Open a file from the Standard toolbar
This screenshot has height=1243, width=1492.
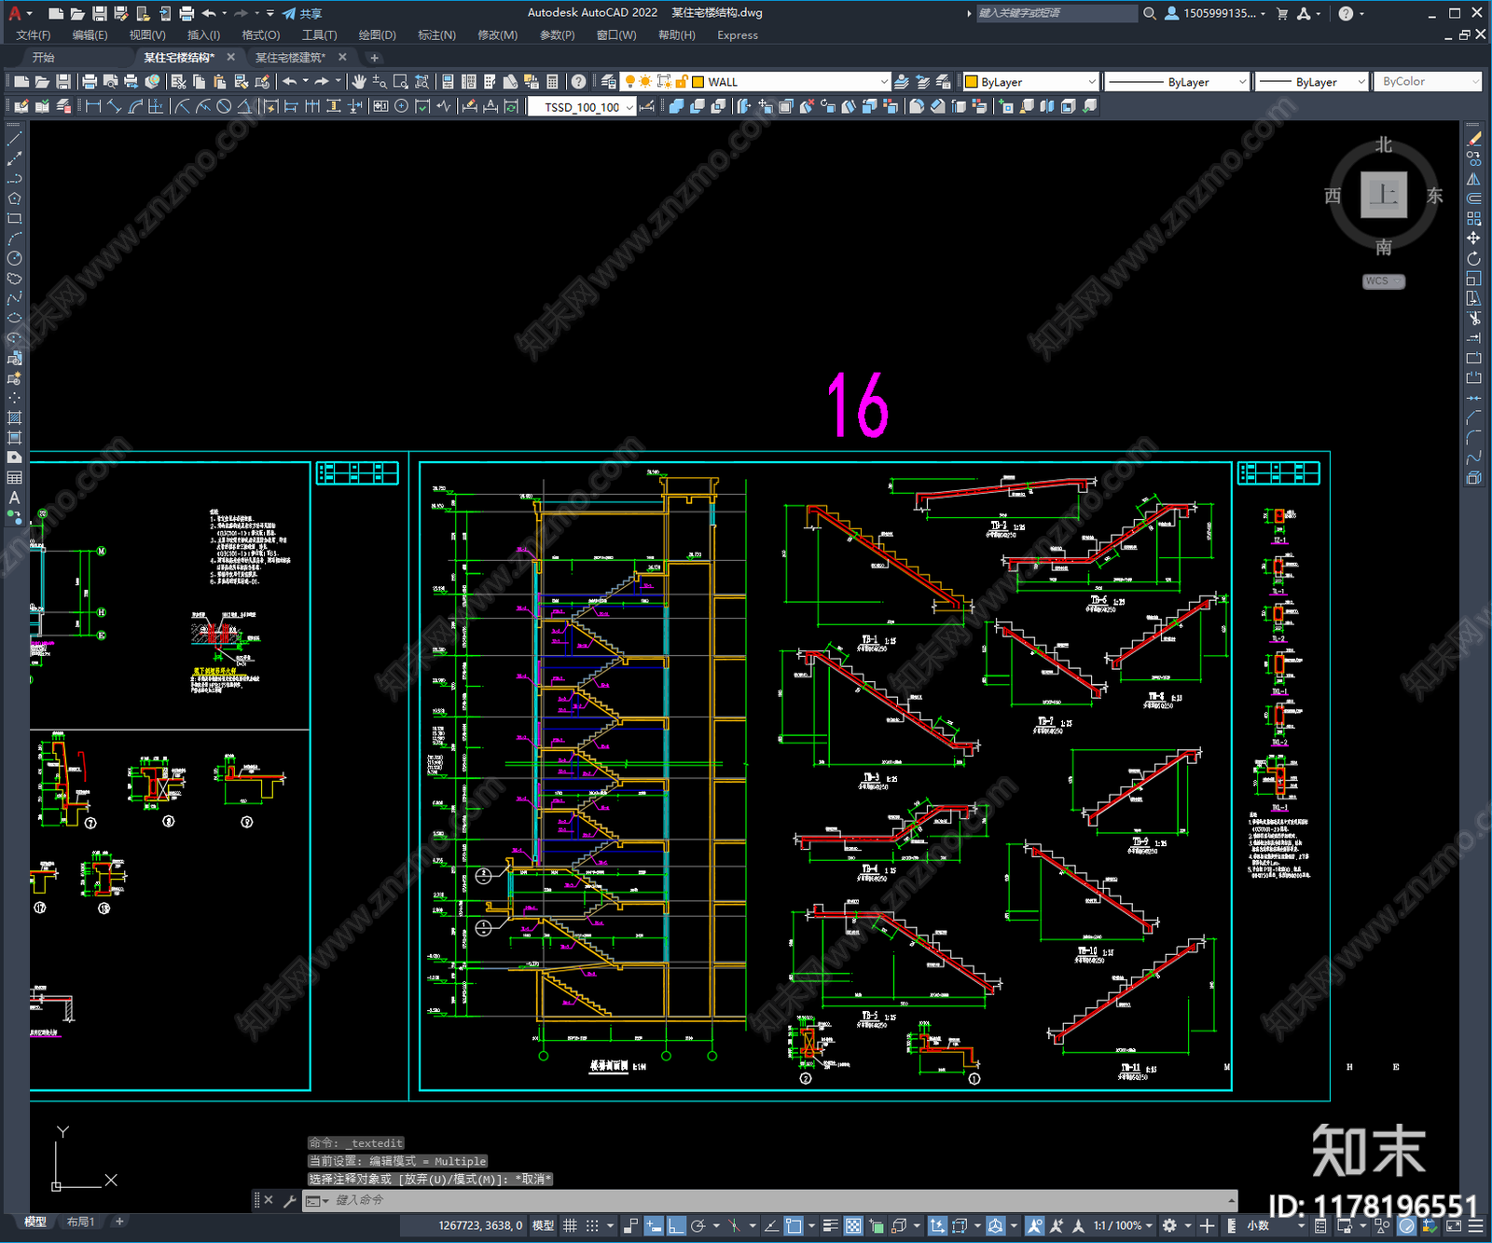(x=42, y=82)
